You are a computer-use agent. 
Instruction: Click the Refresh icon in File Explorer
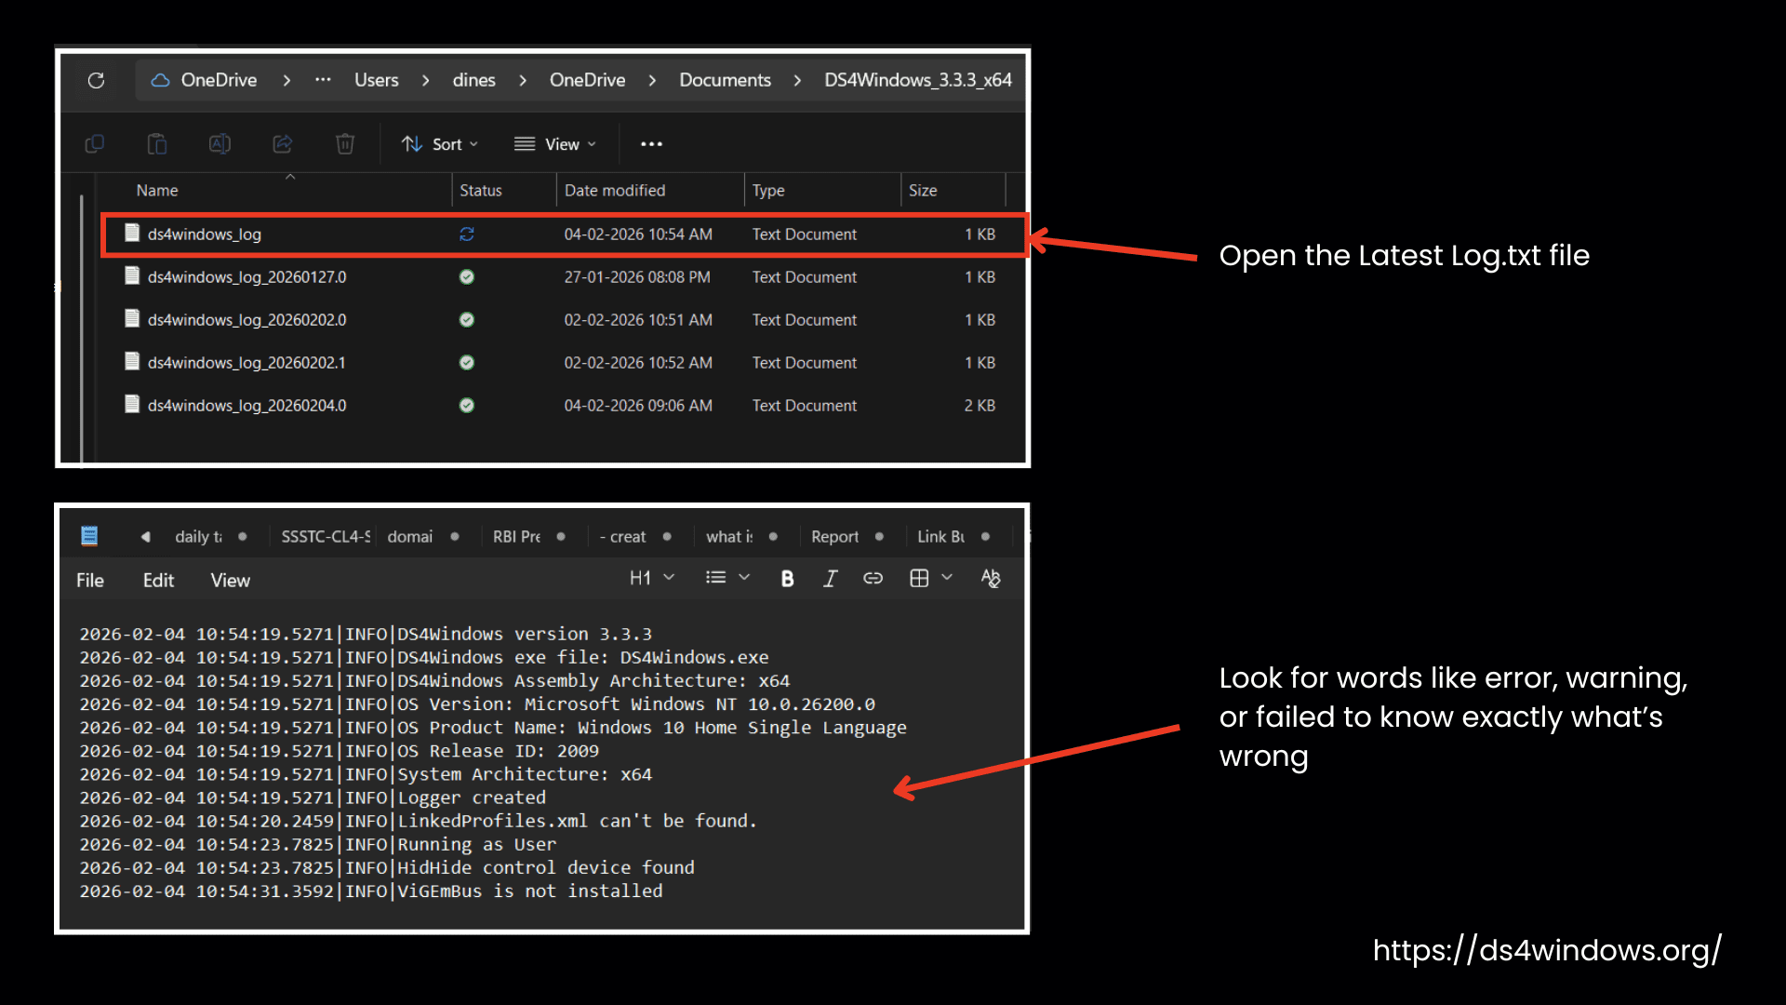click(96, 80)
